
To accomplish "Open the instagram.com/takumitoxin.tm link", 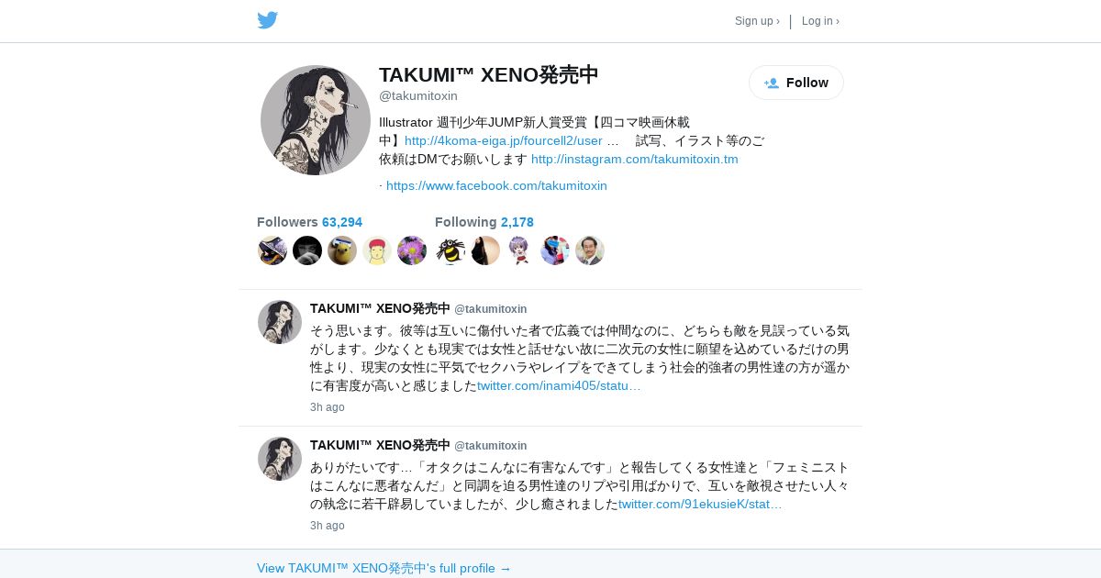I will click(635, 159).
